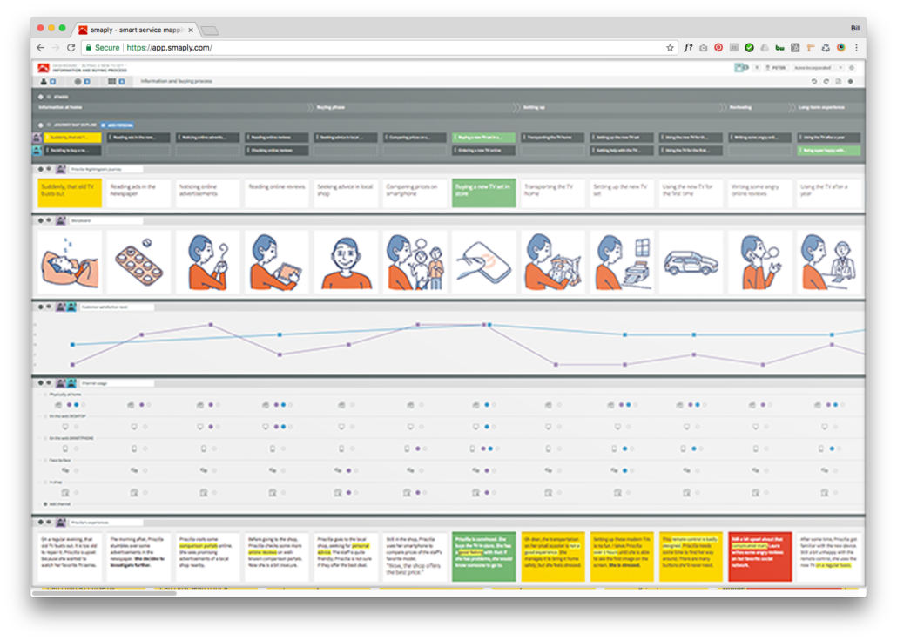Click the blue persona avatar in outline row
The width and height of the screenshot is (897, 641).
point(37,151)
